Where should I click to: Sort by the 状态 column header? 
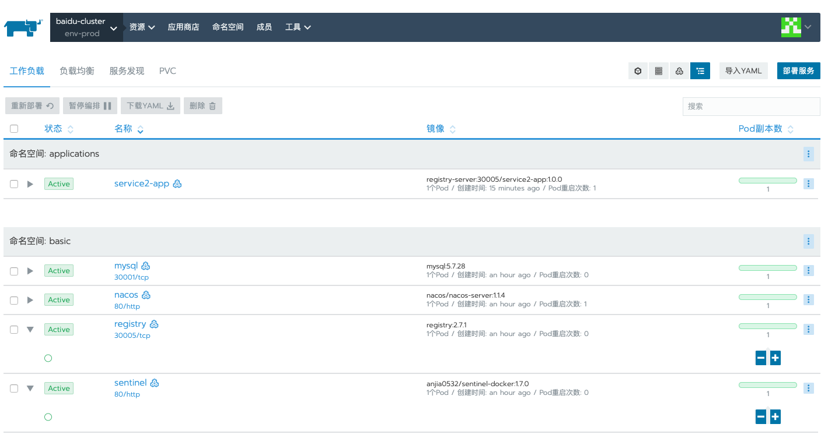(x=59, y=129)
